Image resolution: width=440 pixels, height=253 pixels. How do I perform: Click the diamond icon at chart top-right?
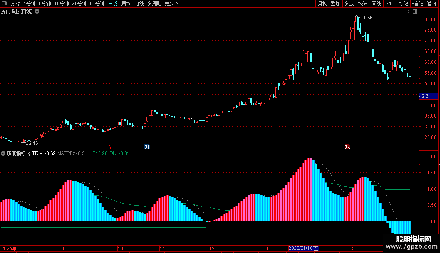coord(408,12)
